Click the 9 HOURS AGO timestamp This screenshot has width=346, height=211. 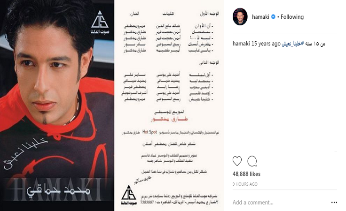(245, 184)
